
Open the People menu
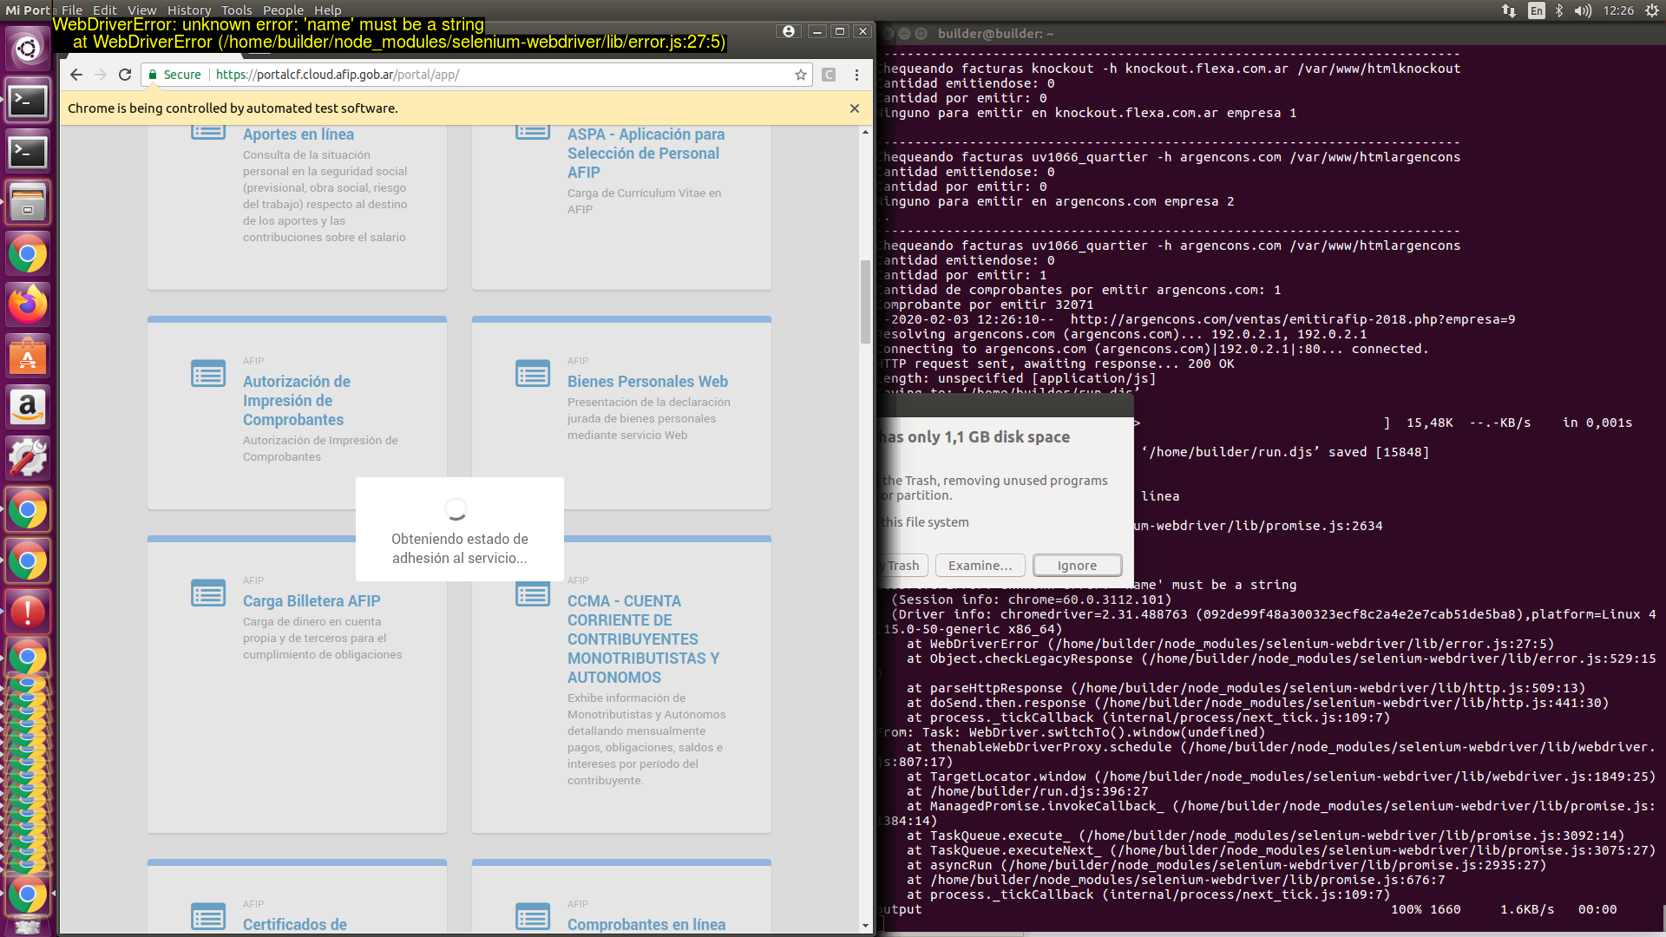pos(283,10)
